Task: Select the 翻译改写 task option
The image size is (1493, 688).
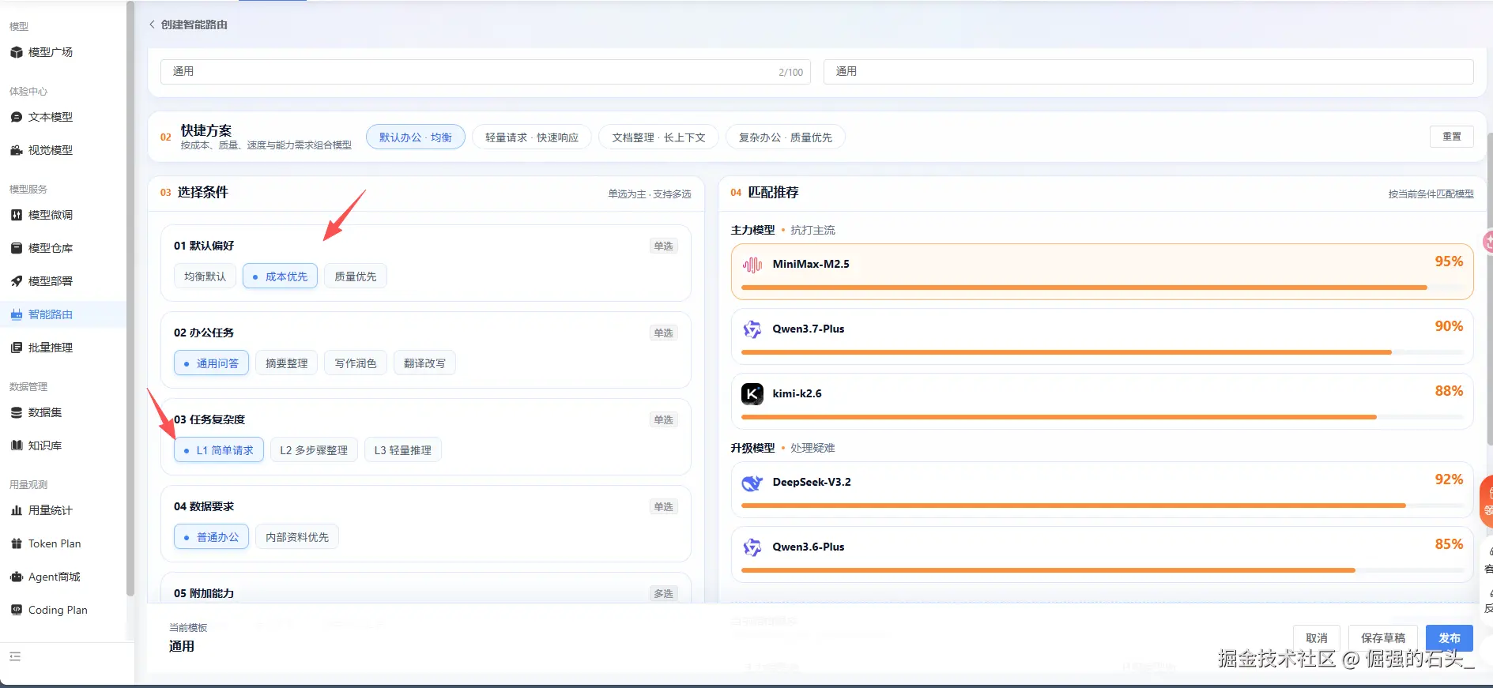Action: 424,363
